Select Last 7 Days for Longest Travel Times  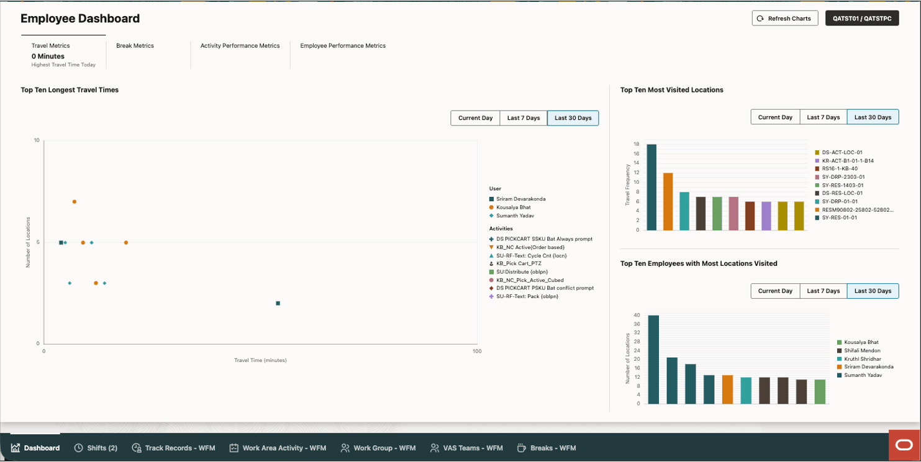pos(524,118)
